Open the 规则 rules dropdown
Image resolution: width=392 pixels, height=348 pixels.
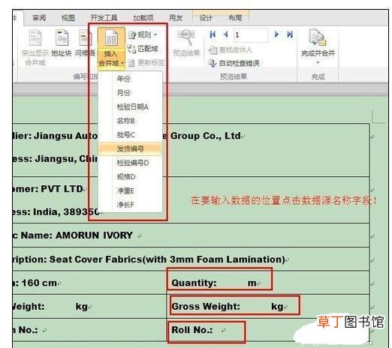point(143,34)
